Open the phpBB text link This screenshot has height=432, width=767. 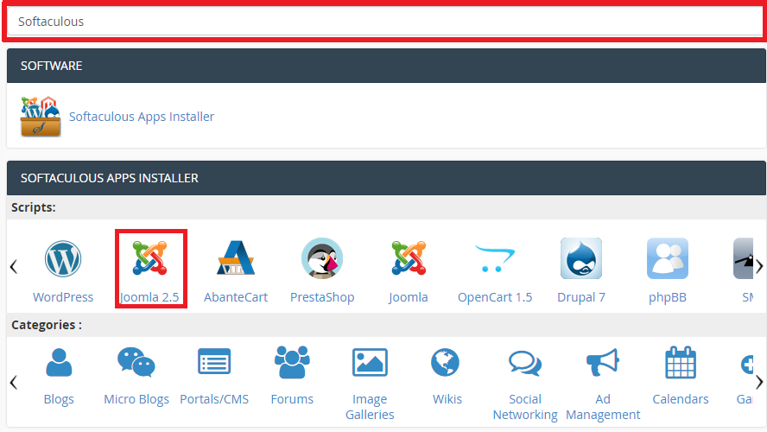[667, 297]
